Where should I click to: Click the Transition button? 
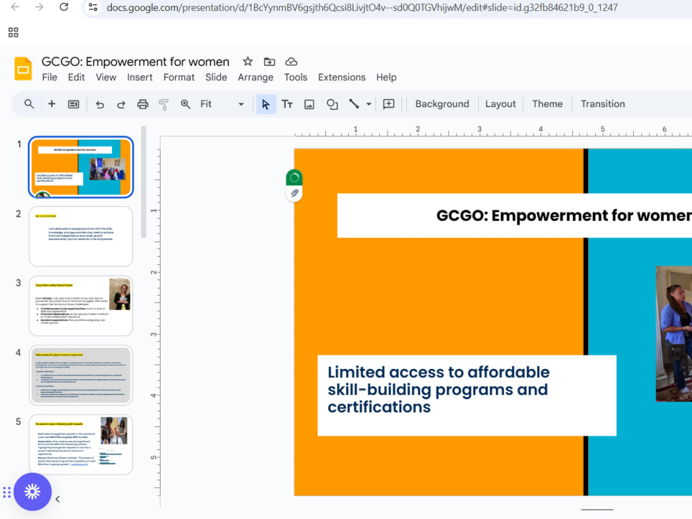pos(603,104)
